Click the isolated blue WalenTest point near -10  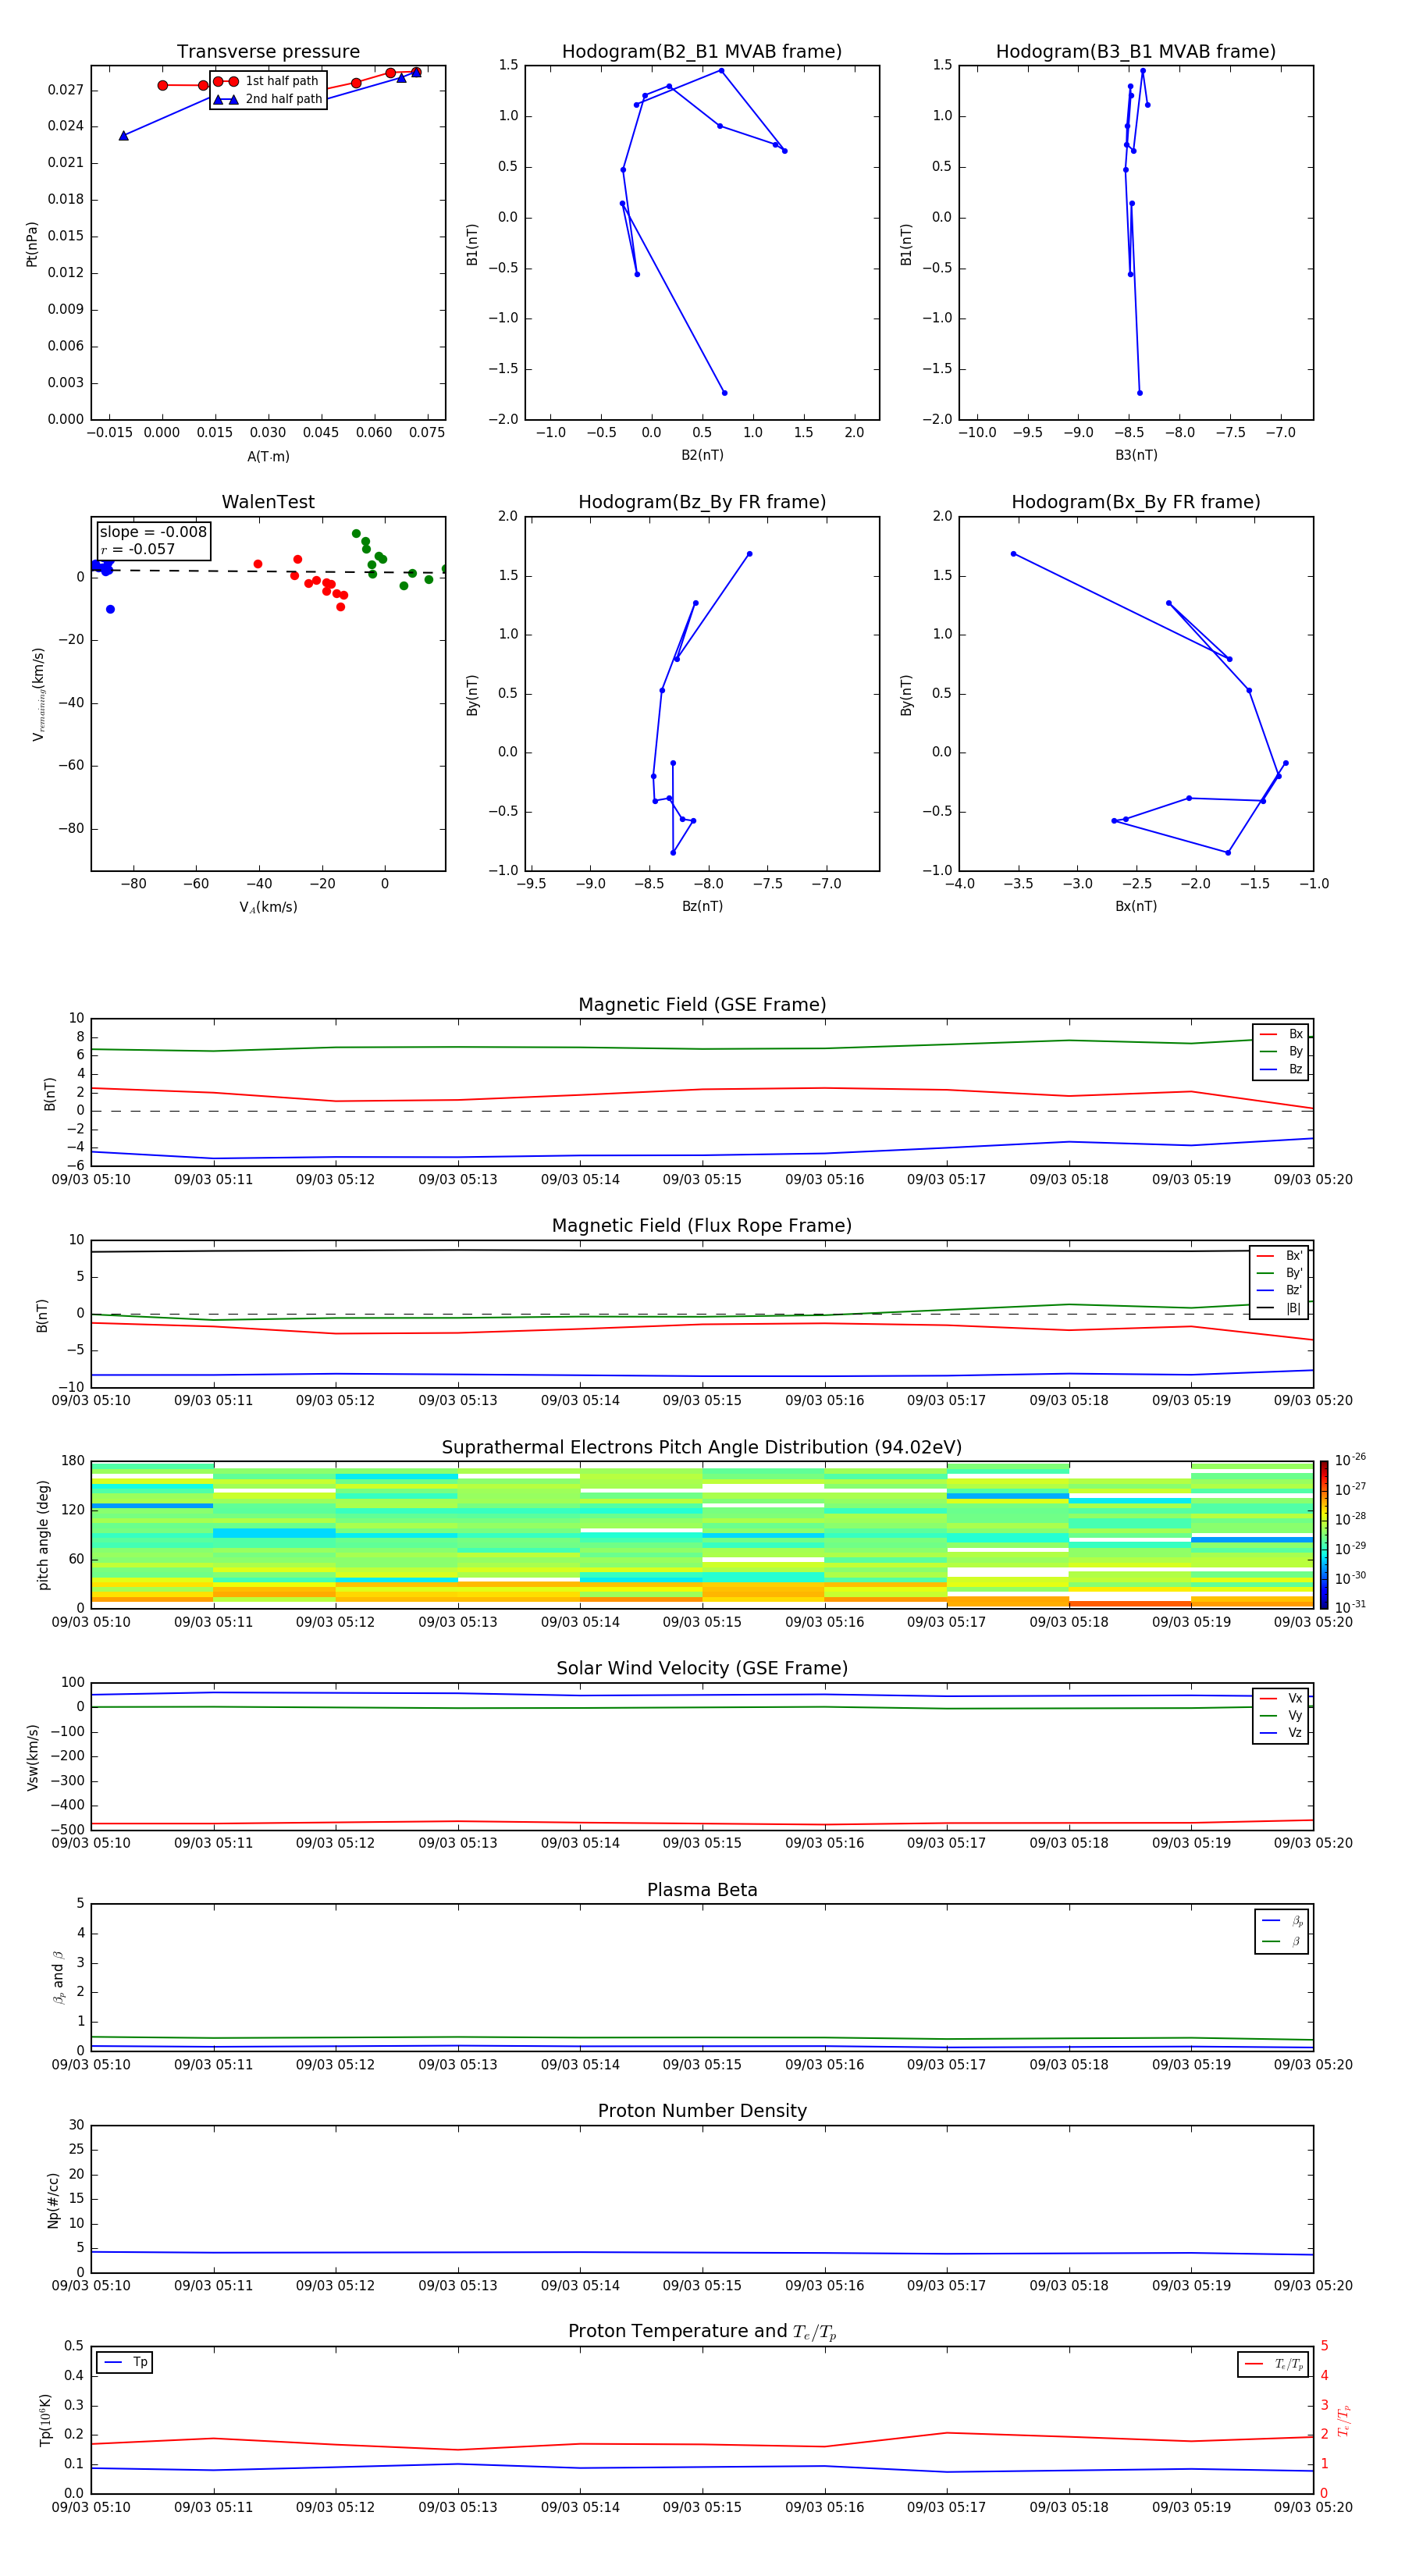point(110,609)
